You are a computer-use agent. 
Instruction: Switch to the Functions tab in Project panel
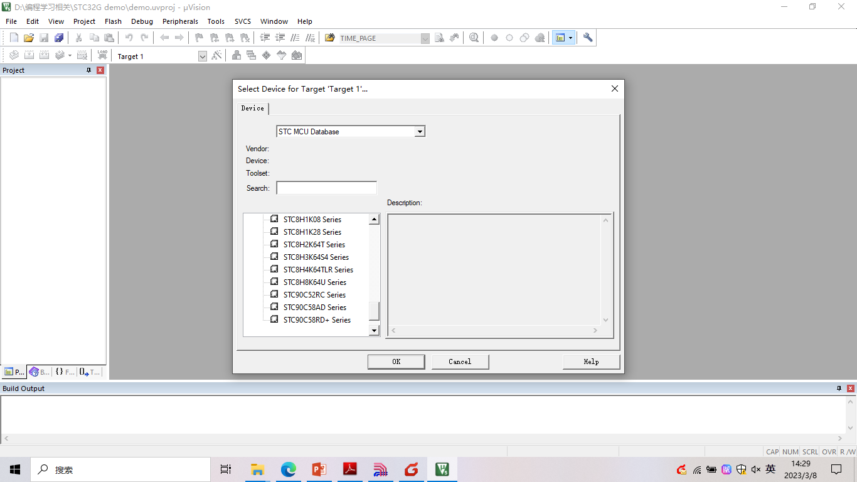tap(64, 372)
